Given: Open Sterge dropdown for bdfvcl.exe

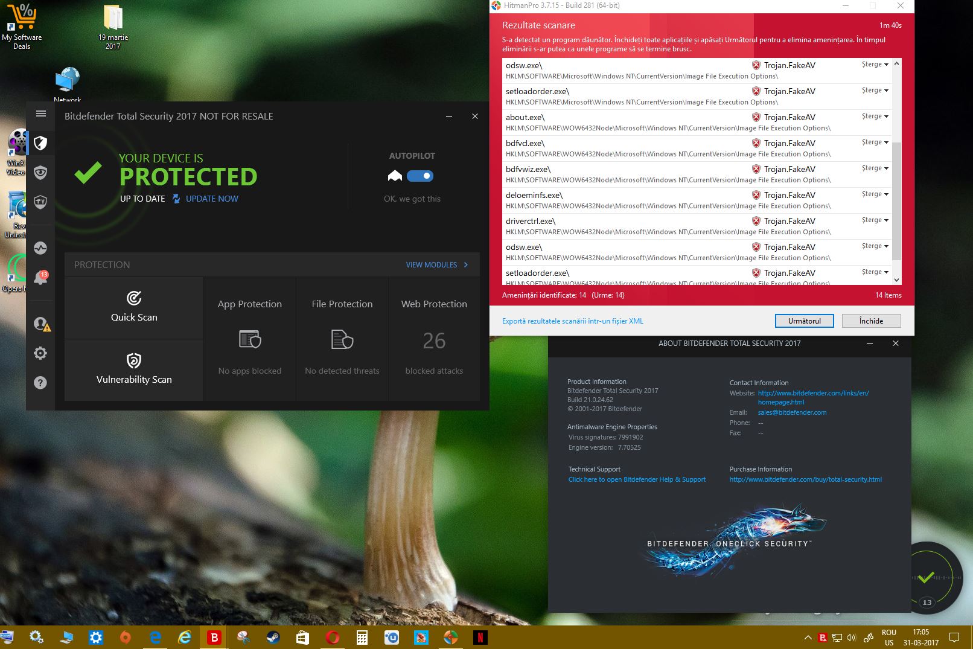Looking at the screenshot, I should [875, 142].
